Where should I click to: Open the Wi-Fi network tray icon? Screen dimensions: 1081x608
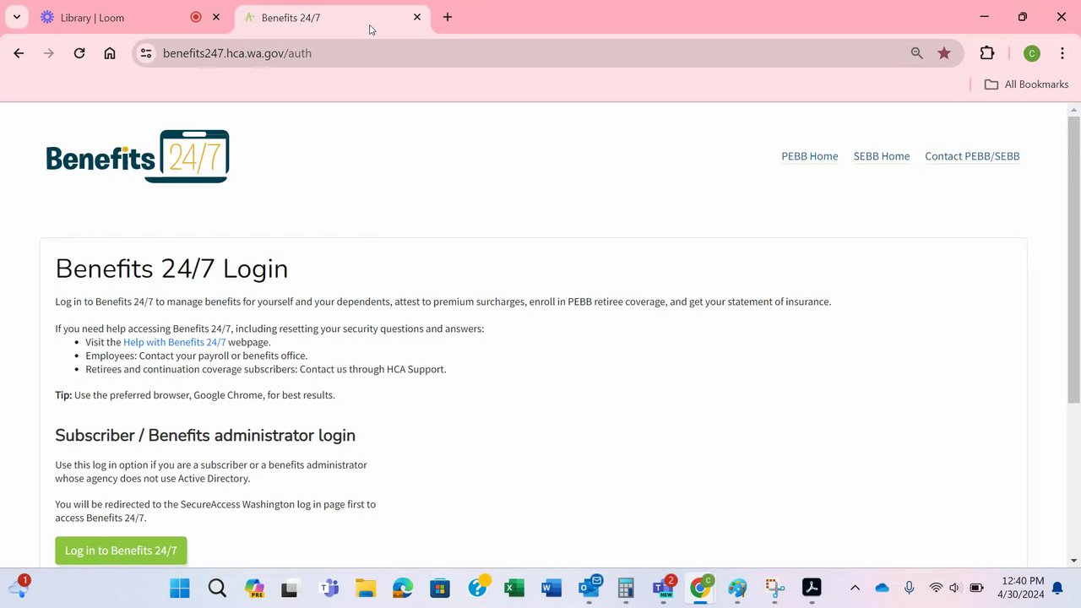click(936, 588)
